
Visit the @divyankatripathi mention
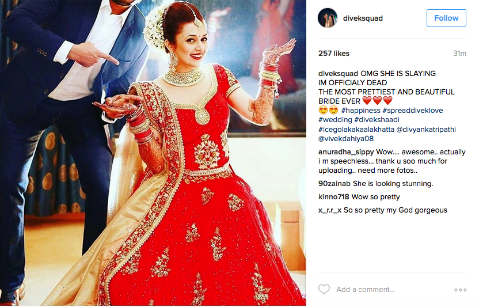[x=426, y=130]
